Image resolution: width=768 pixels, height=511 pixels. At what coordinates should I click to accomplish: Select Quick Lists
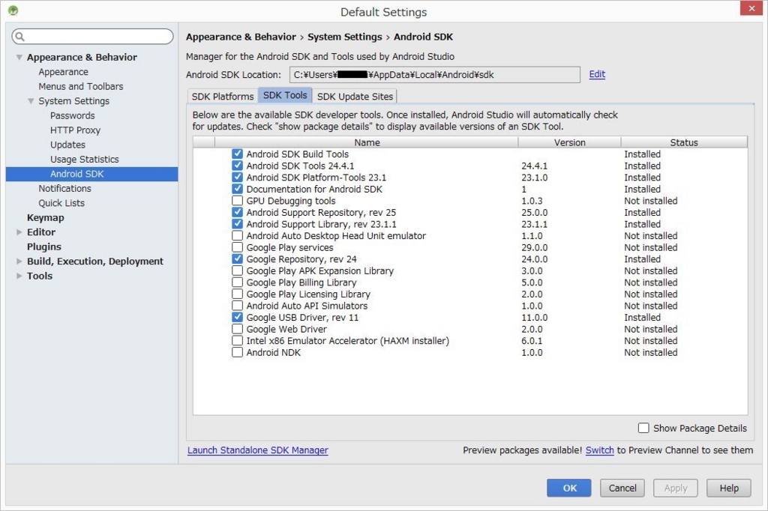coord(61,203)
